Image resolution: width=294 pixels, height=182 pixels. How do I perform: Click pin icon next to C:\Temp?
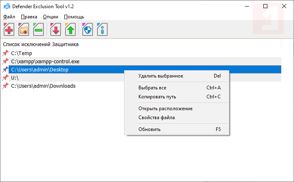5,53
